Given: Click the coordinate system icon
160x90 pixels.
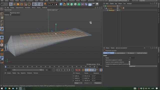Looking at the screenshot, I should point(45,4).
